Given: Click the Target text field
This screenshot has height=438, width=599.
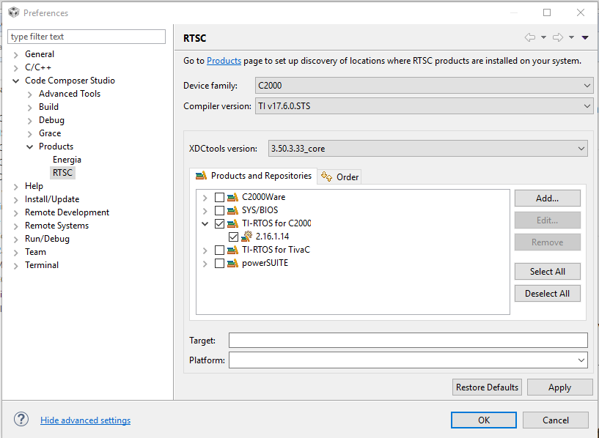Looking at the screenshot, I should point(408,341).
